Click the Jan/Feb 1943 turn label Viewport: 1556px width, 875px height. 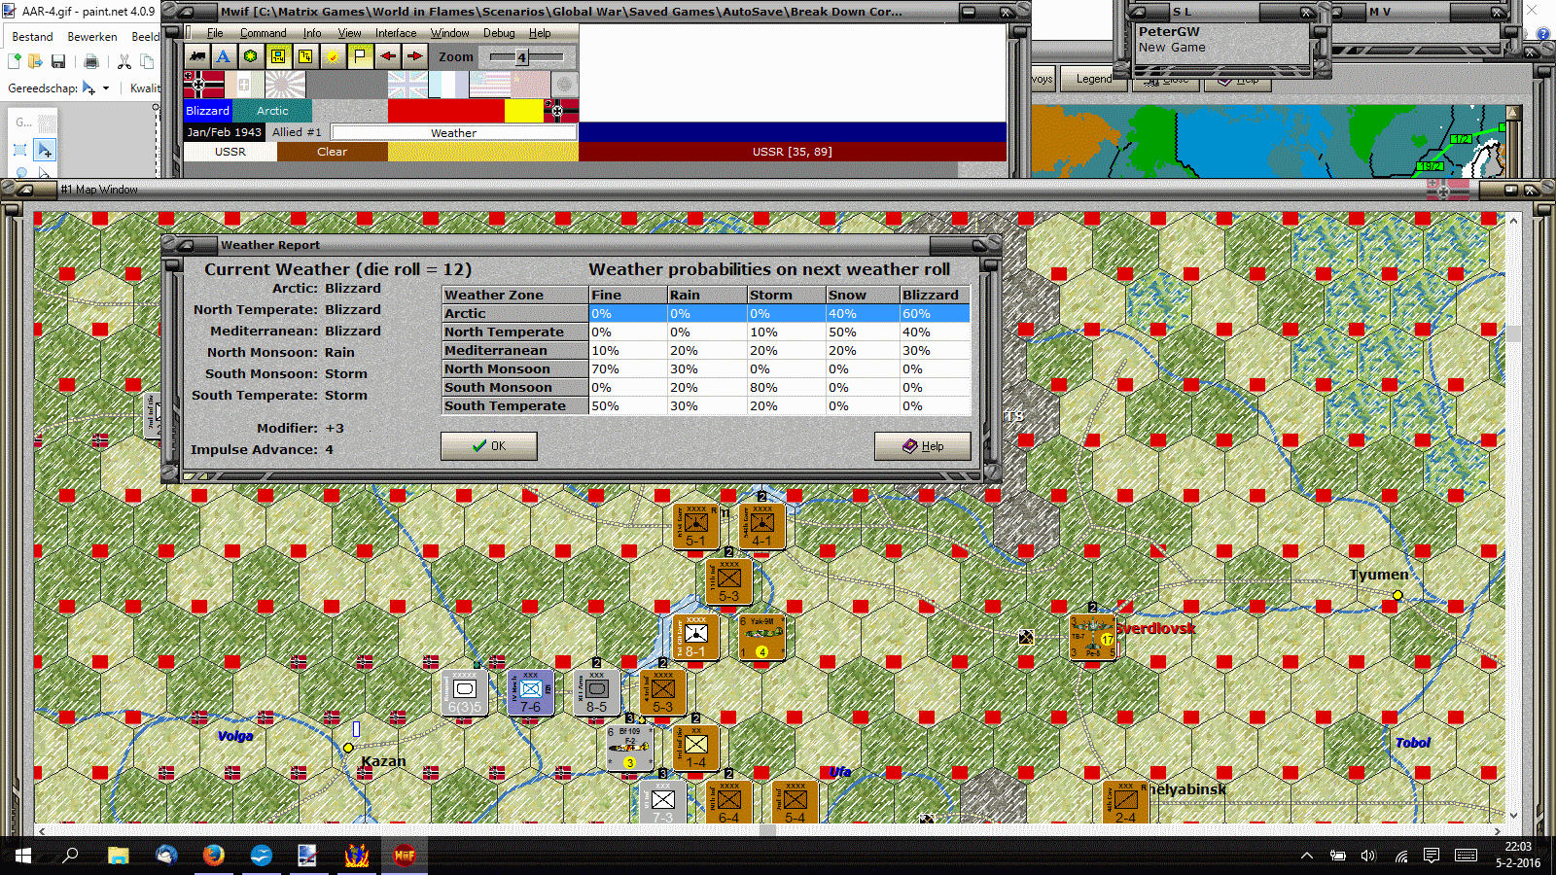coord(225,132)
